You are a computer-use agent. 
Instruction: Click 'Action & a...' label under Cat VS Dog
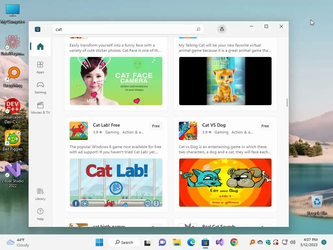pos(242,132)
